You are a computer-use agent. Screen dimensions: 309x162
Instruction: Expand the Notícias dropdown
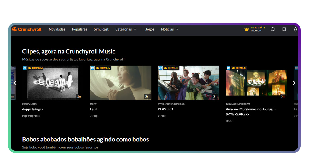(170, 29)
